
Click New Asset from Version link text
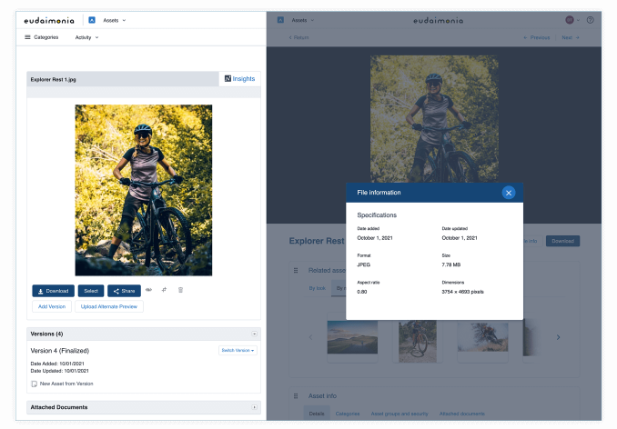(x=66, y=384)
